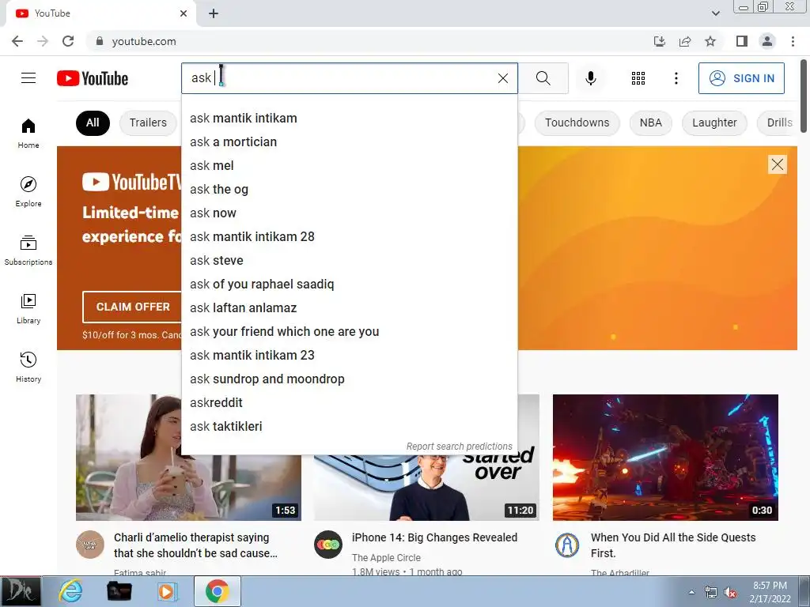Choose suggestion 'ask steve'

pos(349,261)
